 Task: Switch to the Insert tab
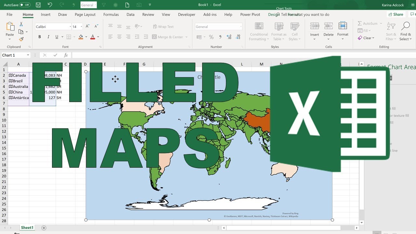tap(45, 15)
